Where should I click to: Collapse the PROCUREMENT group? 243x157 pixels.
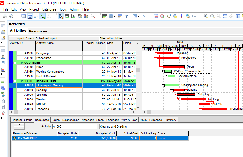[14, 63]
